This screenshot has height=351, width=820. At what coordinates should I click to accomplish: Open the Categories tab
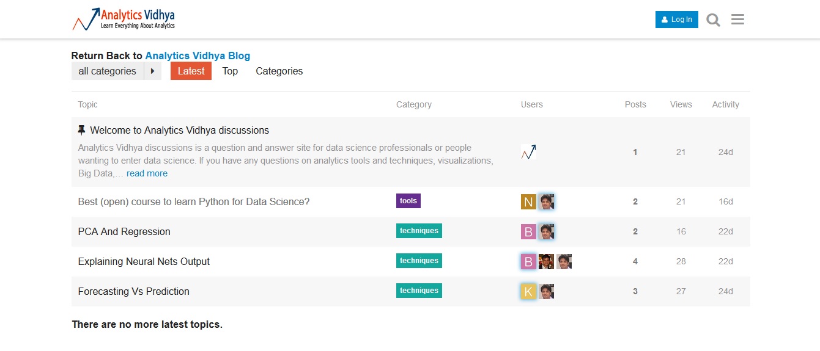point(279,71)
